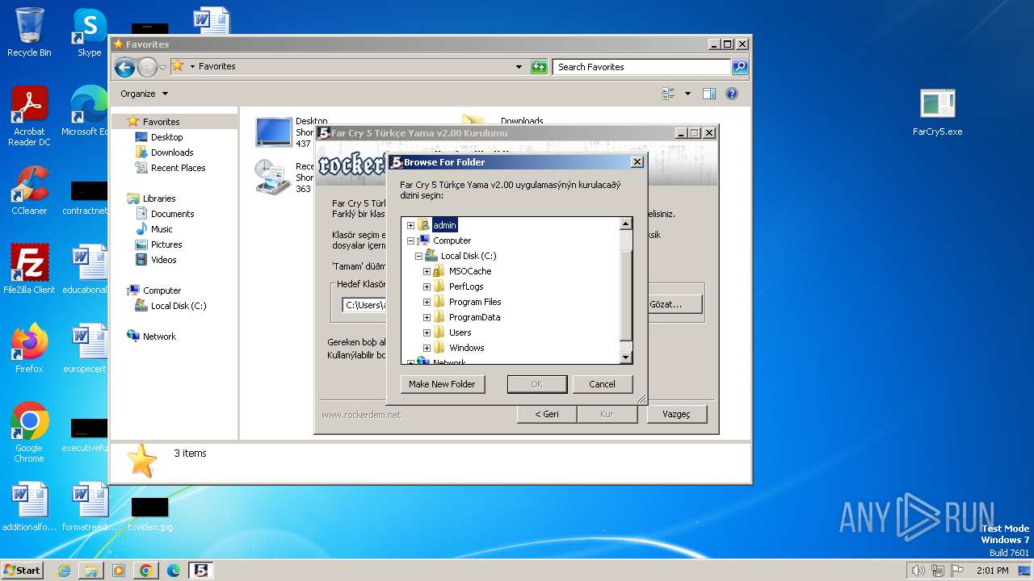Open the address bar history dropdown
This screenshot has width=1034, height=581.
[519, 67]
